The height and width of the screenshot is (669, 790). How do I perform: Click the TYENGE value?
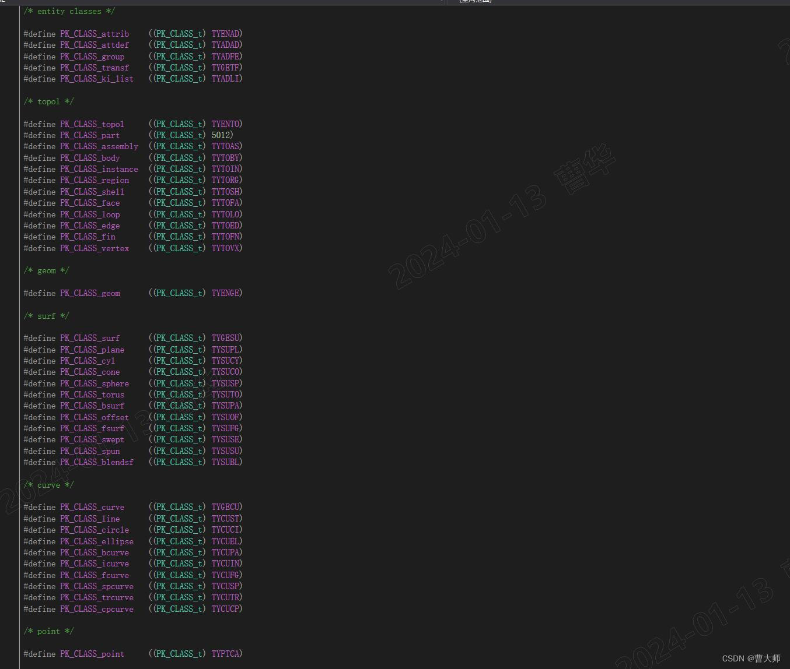tap(225, 293)
